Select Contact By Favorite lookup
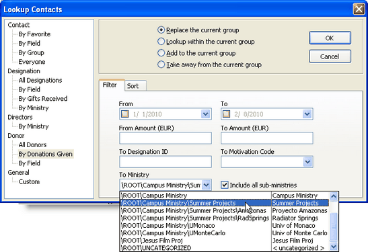Viewport: 368px width, 252px height. 34,34
